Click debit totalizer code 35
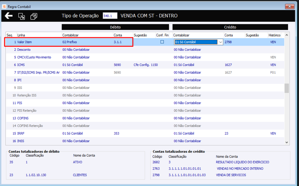299x186 pixels. point(11,162)
